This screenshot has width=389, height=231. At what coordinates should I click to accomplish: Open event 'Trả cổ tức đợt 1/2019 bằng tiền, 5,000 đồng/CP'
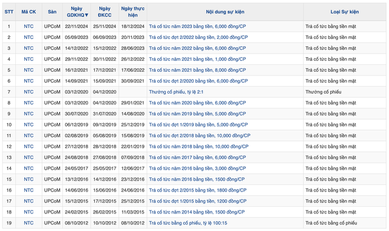[x=198, y=125]
